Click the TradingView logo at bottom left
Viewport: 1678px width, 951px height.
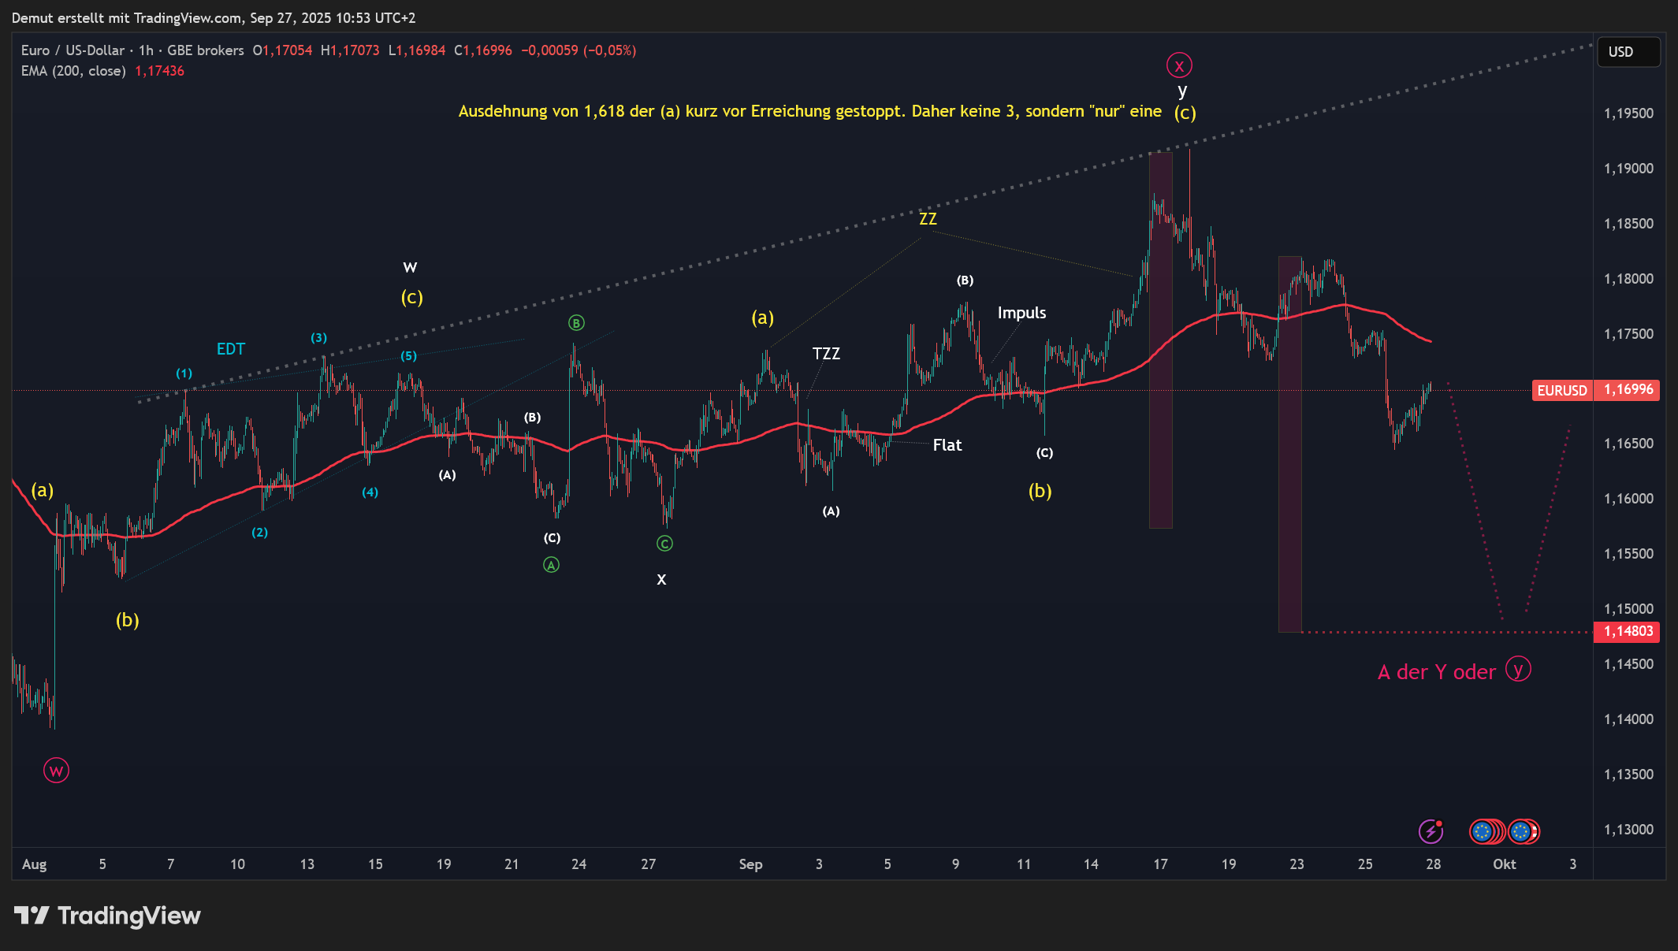tap(107, 916)
